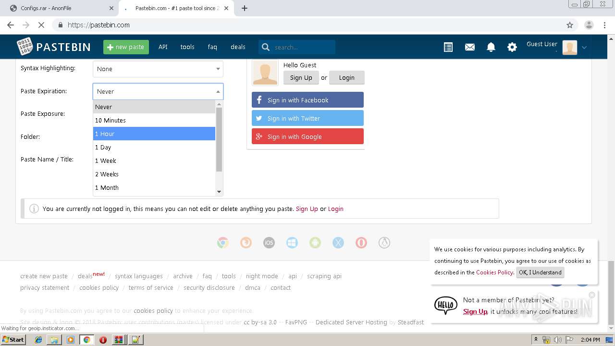The height and width of the screenshot is (346, 615).
Task: Click the expiration list scrollbar thumb
Action: (x=219, y=139)
